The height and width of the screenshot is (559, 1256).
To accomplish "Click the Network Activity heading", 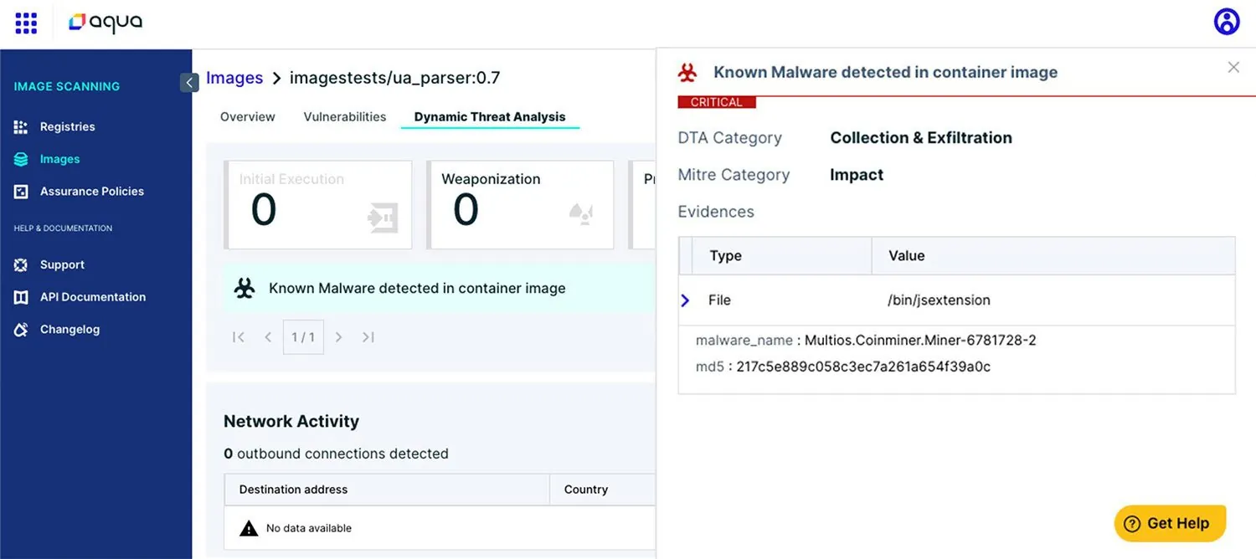I will (x=291, y=422).
